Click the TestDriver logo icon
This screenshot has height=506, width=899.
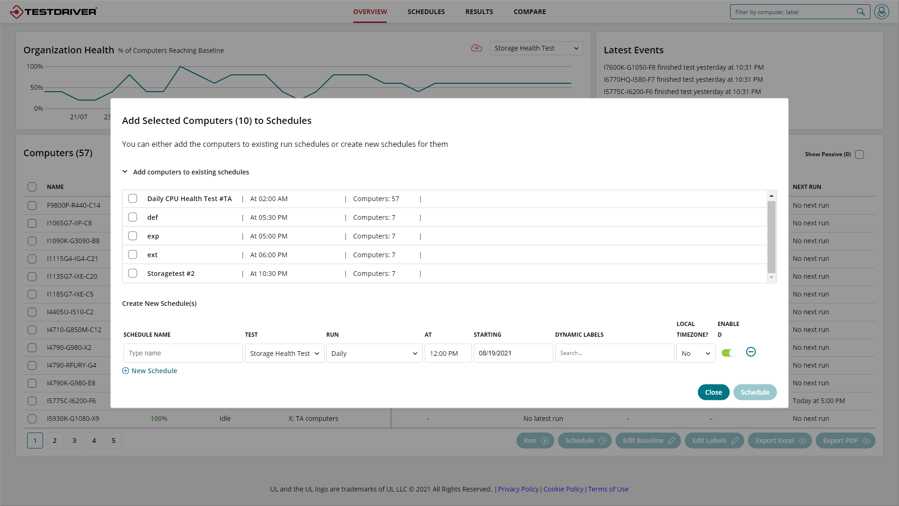[16, 12]
